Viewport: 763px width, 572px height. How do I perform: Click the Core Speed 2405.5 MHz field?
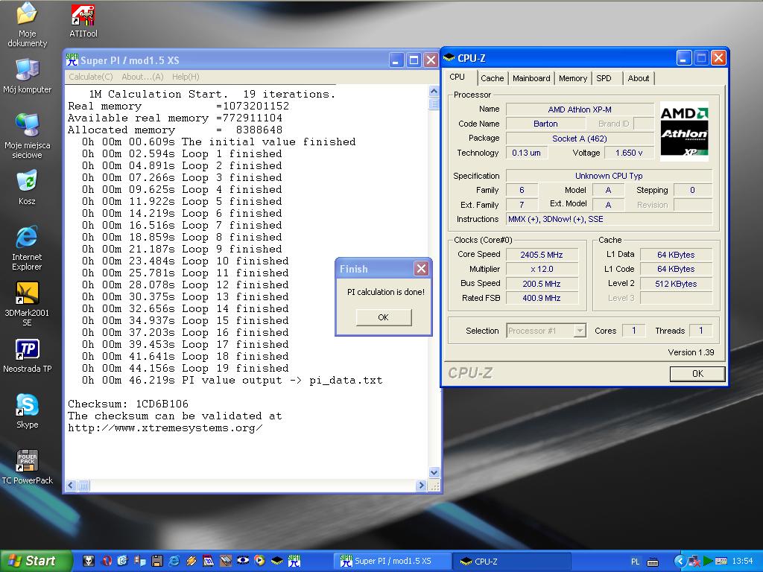[542, 255]
